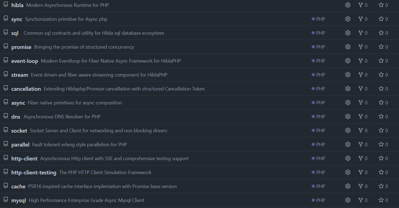Click the repository icon beside stream
The image size is (399, 208).
[x=6, y=74]
